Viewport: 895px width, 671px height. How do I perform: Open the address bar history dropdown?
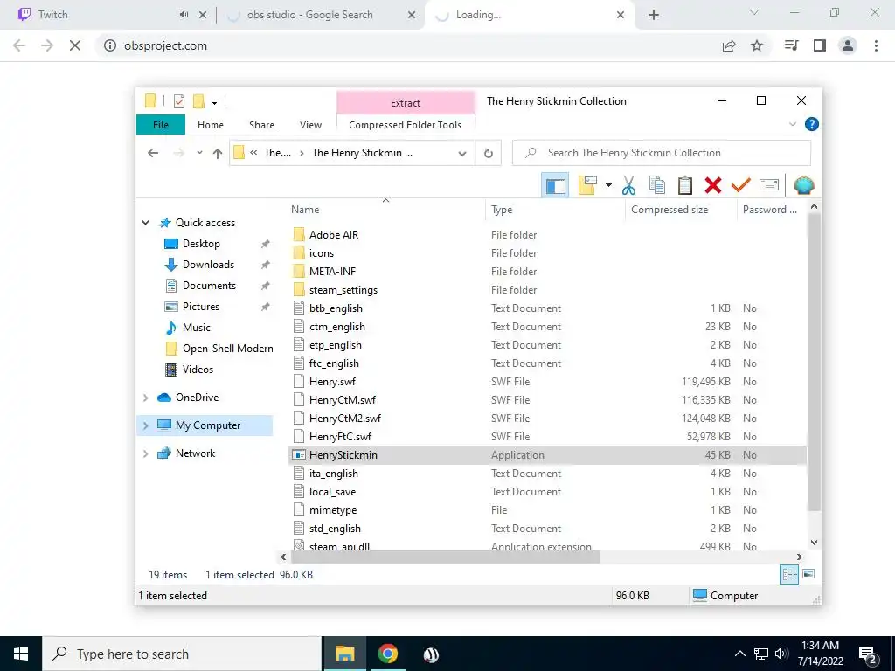[x=462, y=154]
